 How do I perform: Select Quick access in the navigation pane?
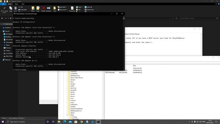coord(8,24)
